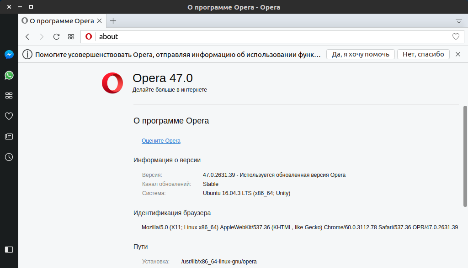Click the 'Пути' heading

141,247
